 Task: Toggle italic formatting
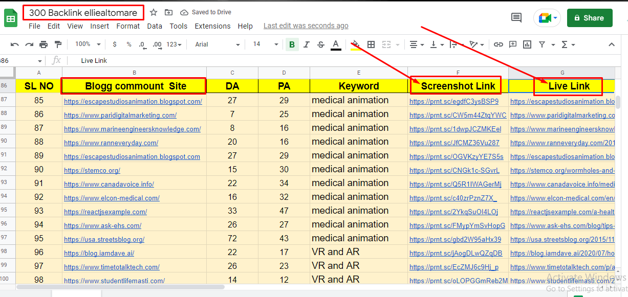pos(306,44)
